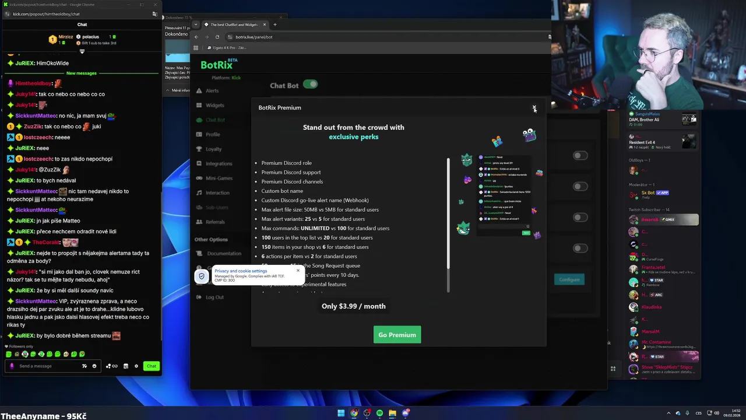Image resolution: width=746 pixels, height=420 pixels.
Task: Select Chat Bot in the sidebar
Action: pos(215,120)
